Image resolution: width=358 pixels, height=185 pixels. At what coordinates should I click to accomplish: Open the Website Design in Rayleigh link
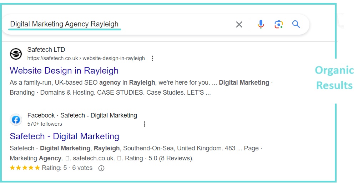click(x=64, y=70)
